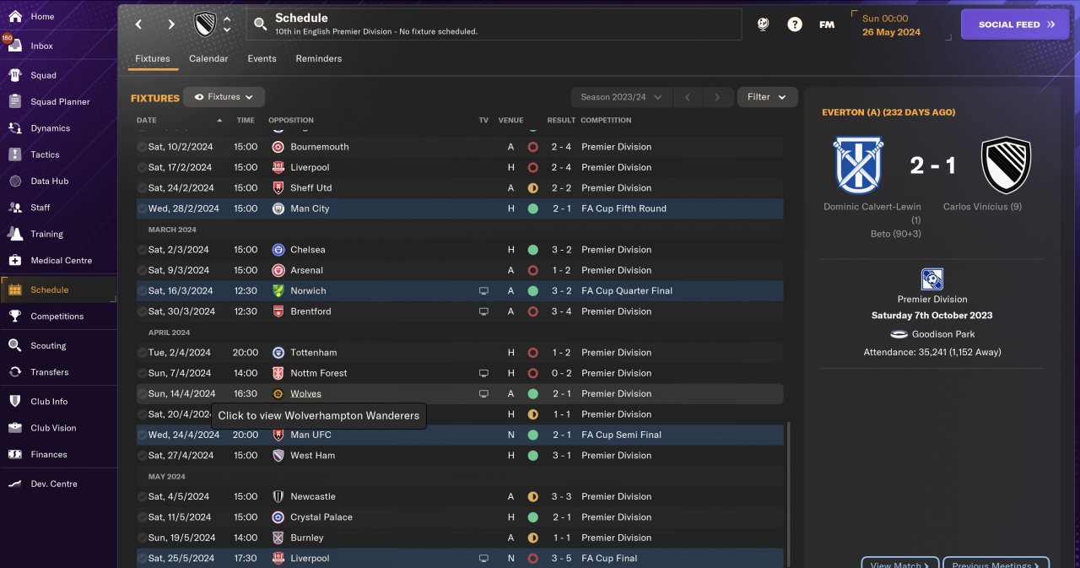Click the up chevron beside club crest

[x=226, y=19]
